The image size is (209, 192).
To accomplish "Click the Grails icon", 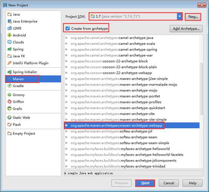I will (9, 109).
